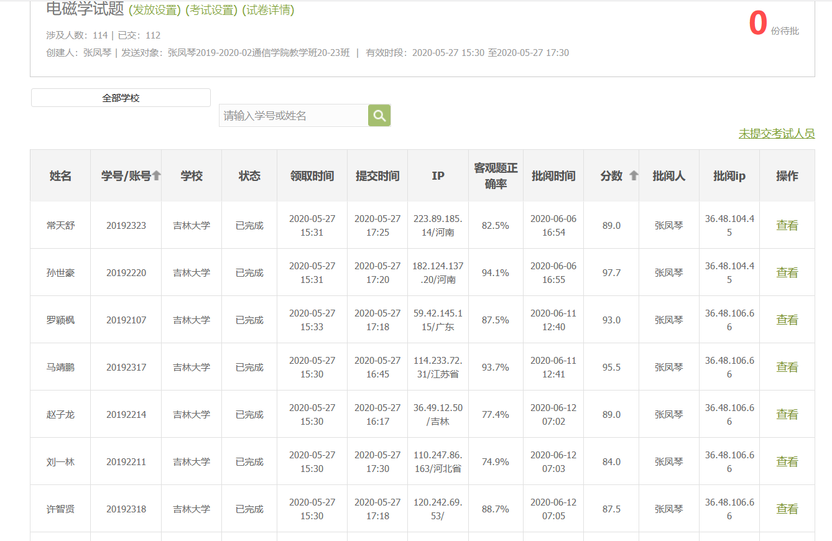Click the 操作 column header

coord(787,176)
